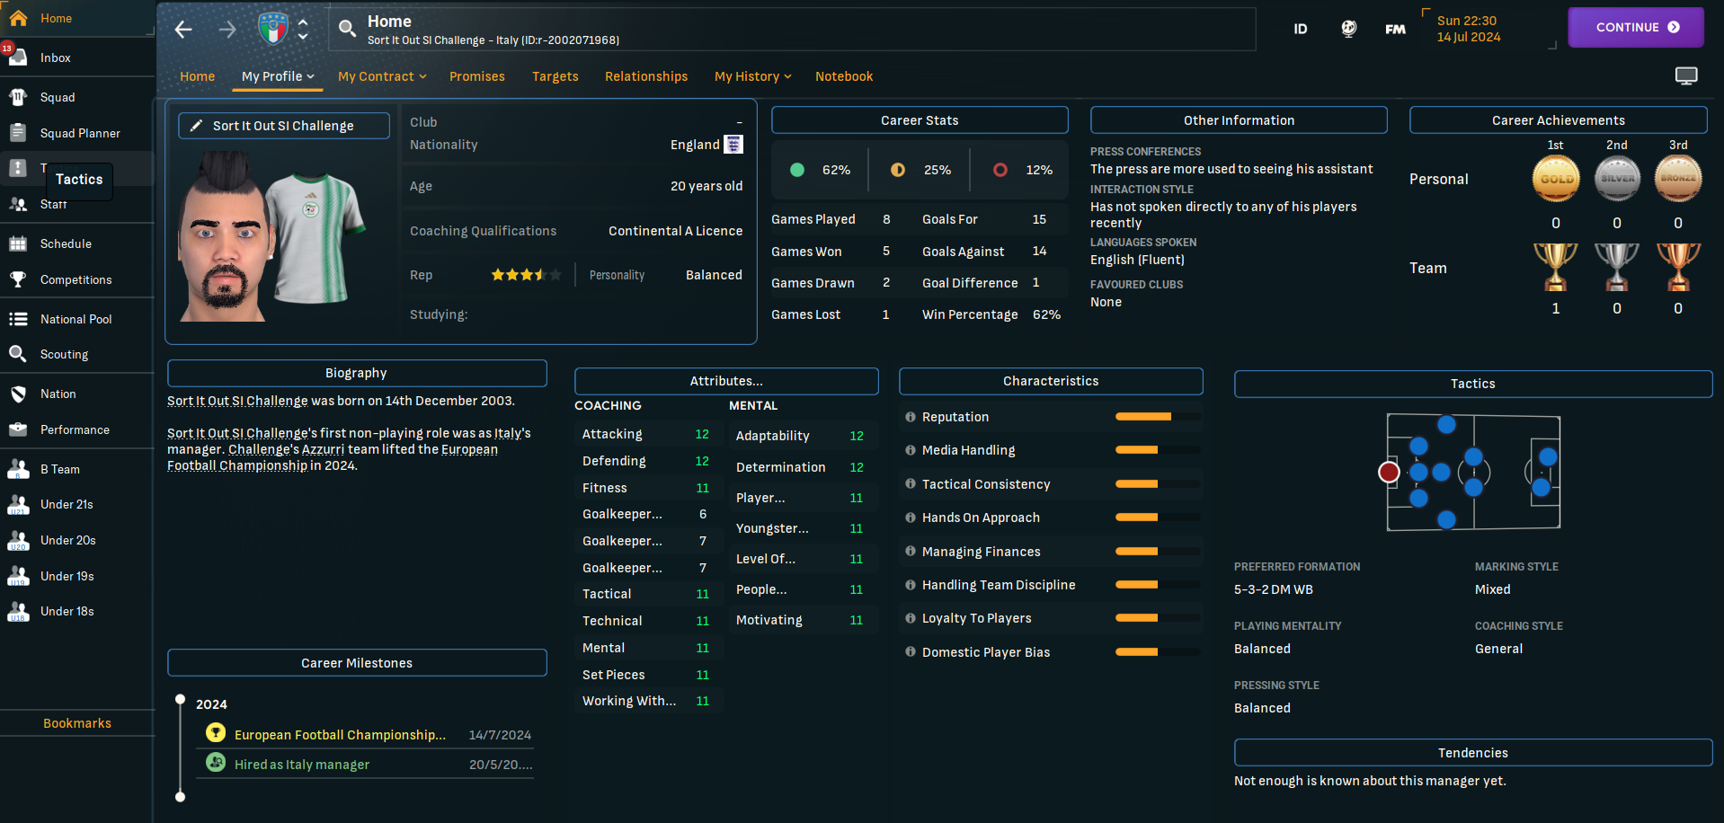Click the Team 1st place trophy

(1556, 267)
